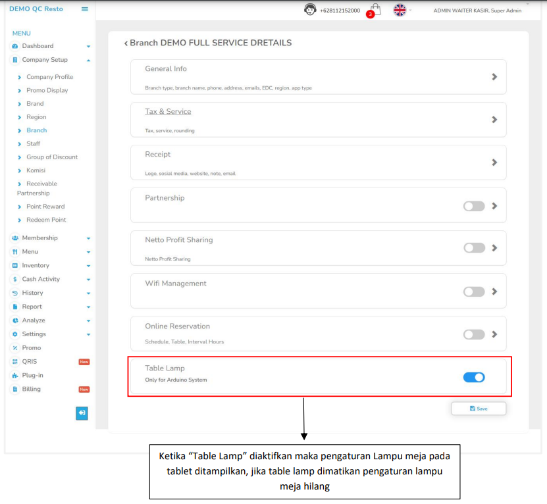The width and height of the screenshot is (547, 504).
Task: Turn on the Wifi Management toggle
Action: (x=474, y=291)
